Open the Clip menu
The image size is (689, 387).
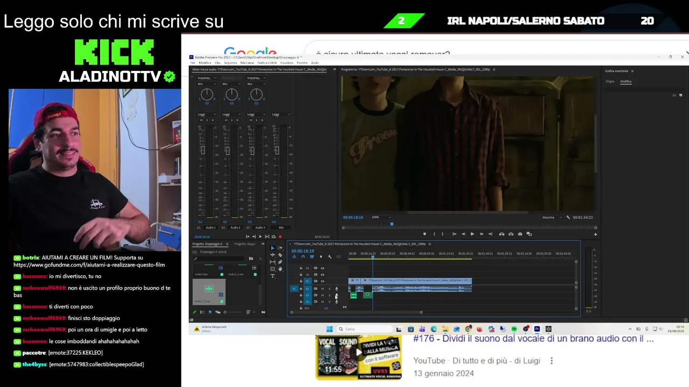tap(217, 63)
